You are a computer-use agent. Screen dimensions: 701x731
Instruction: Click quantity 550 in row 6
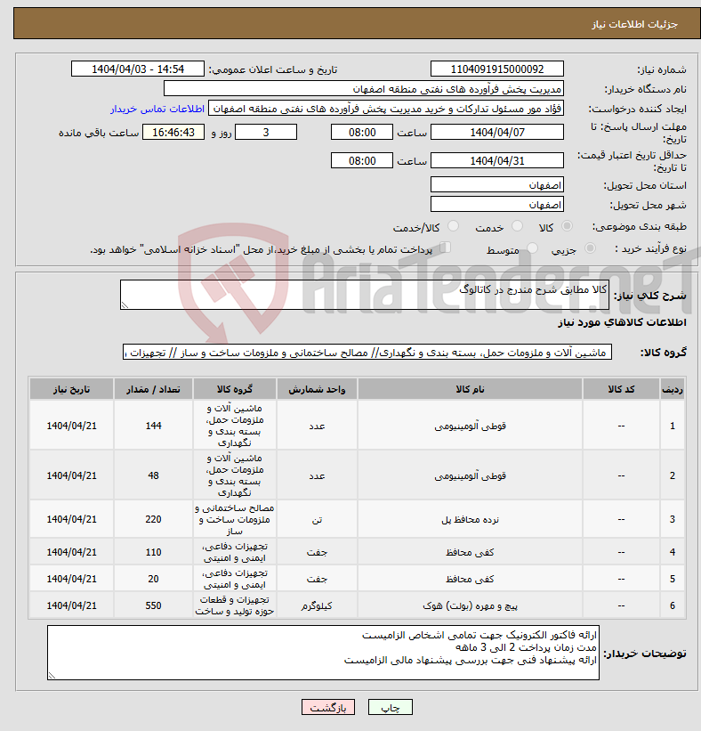[153, 605]
